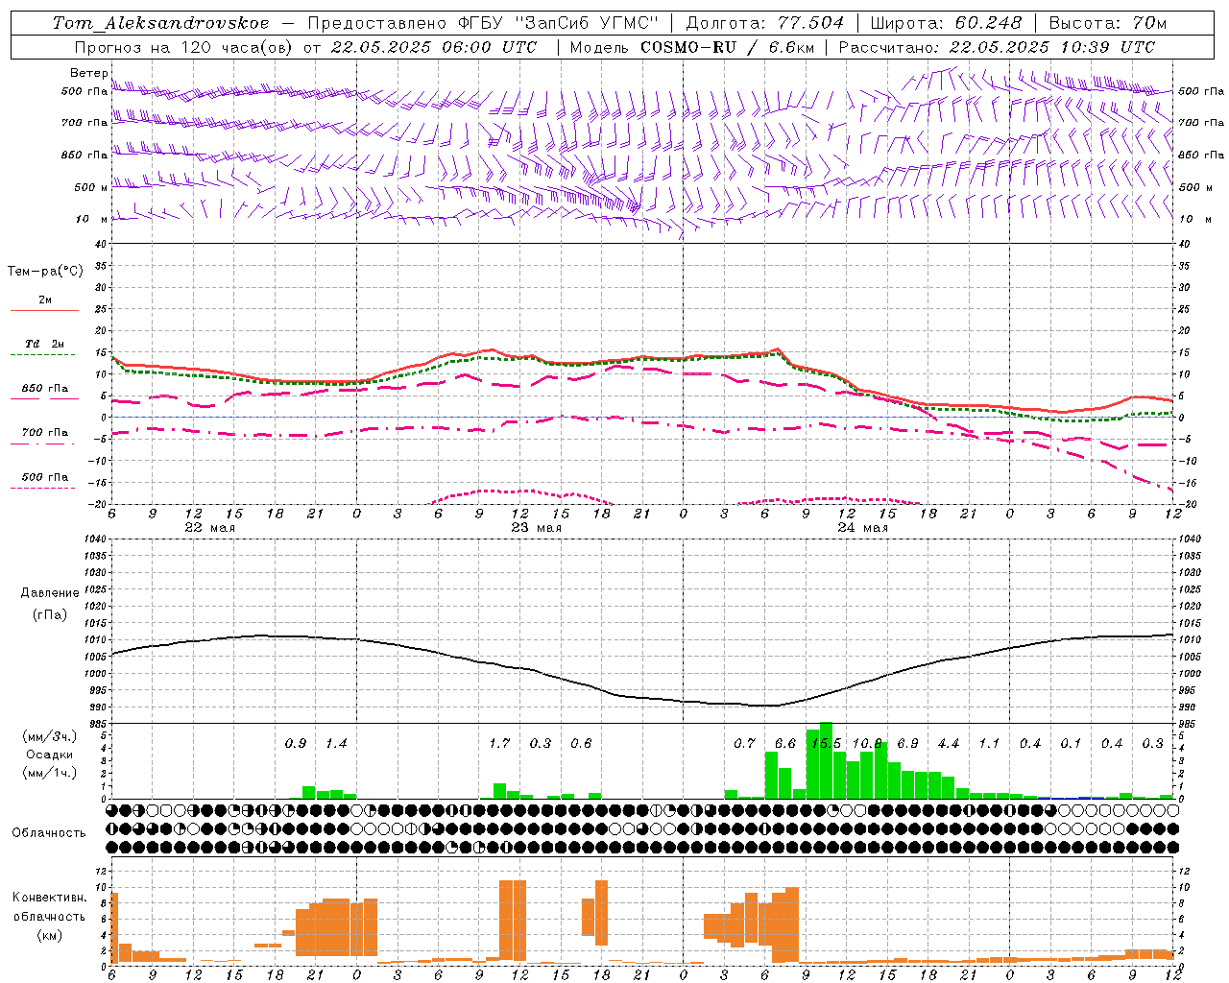Click the 1.1 precipitation total value
Viewport: 1229px width, 983px height.
point(989,744)
